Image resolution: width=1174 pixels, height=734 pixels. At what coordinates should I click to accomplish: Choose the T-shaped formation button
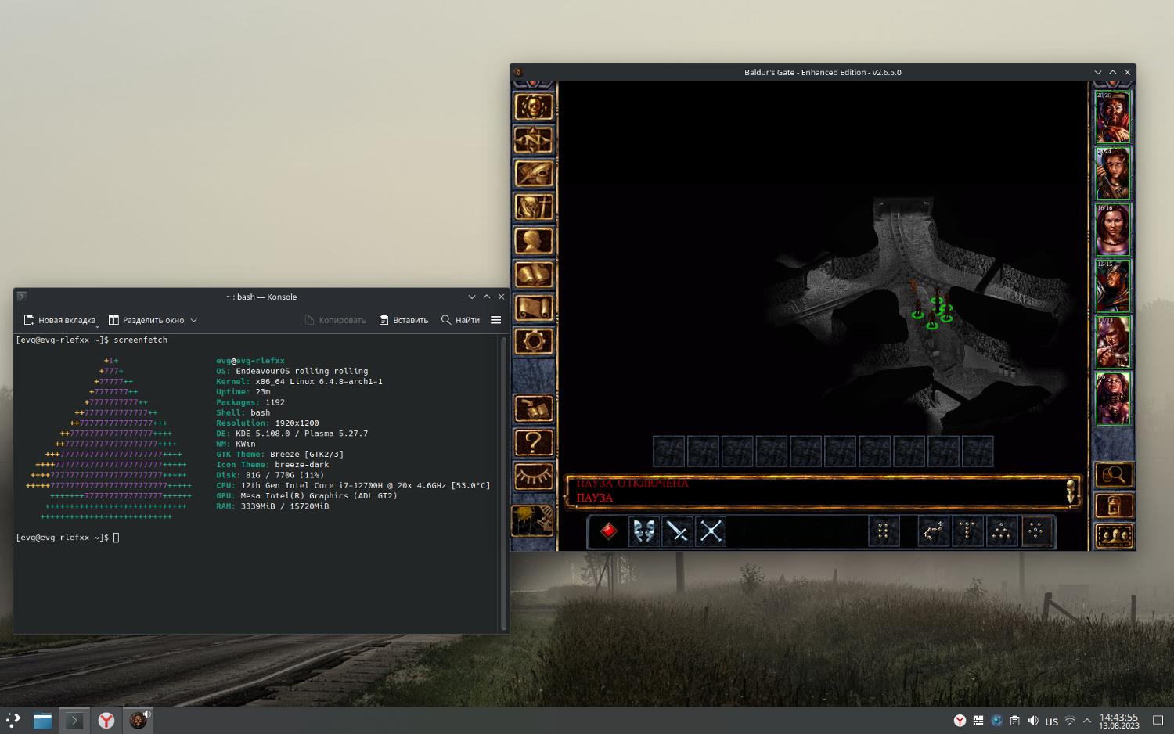[x=967, y=531]
